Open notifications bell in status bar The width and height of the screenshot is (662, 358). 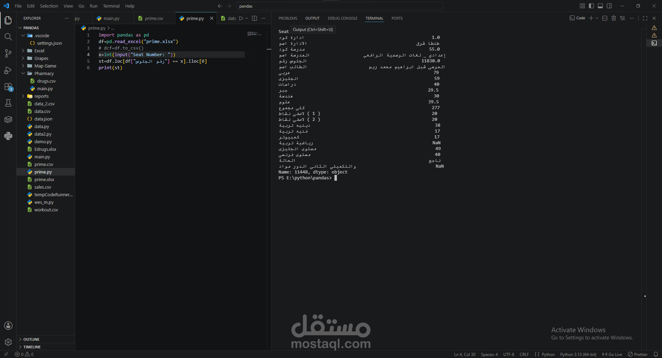click(x=656, y=354)
